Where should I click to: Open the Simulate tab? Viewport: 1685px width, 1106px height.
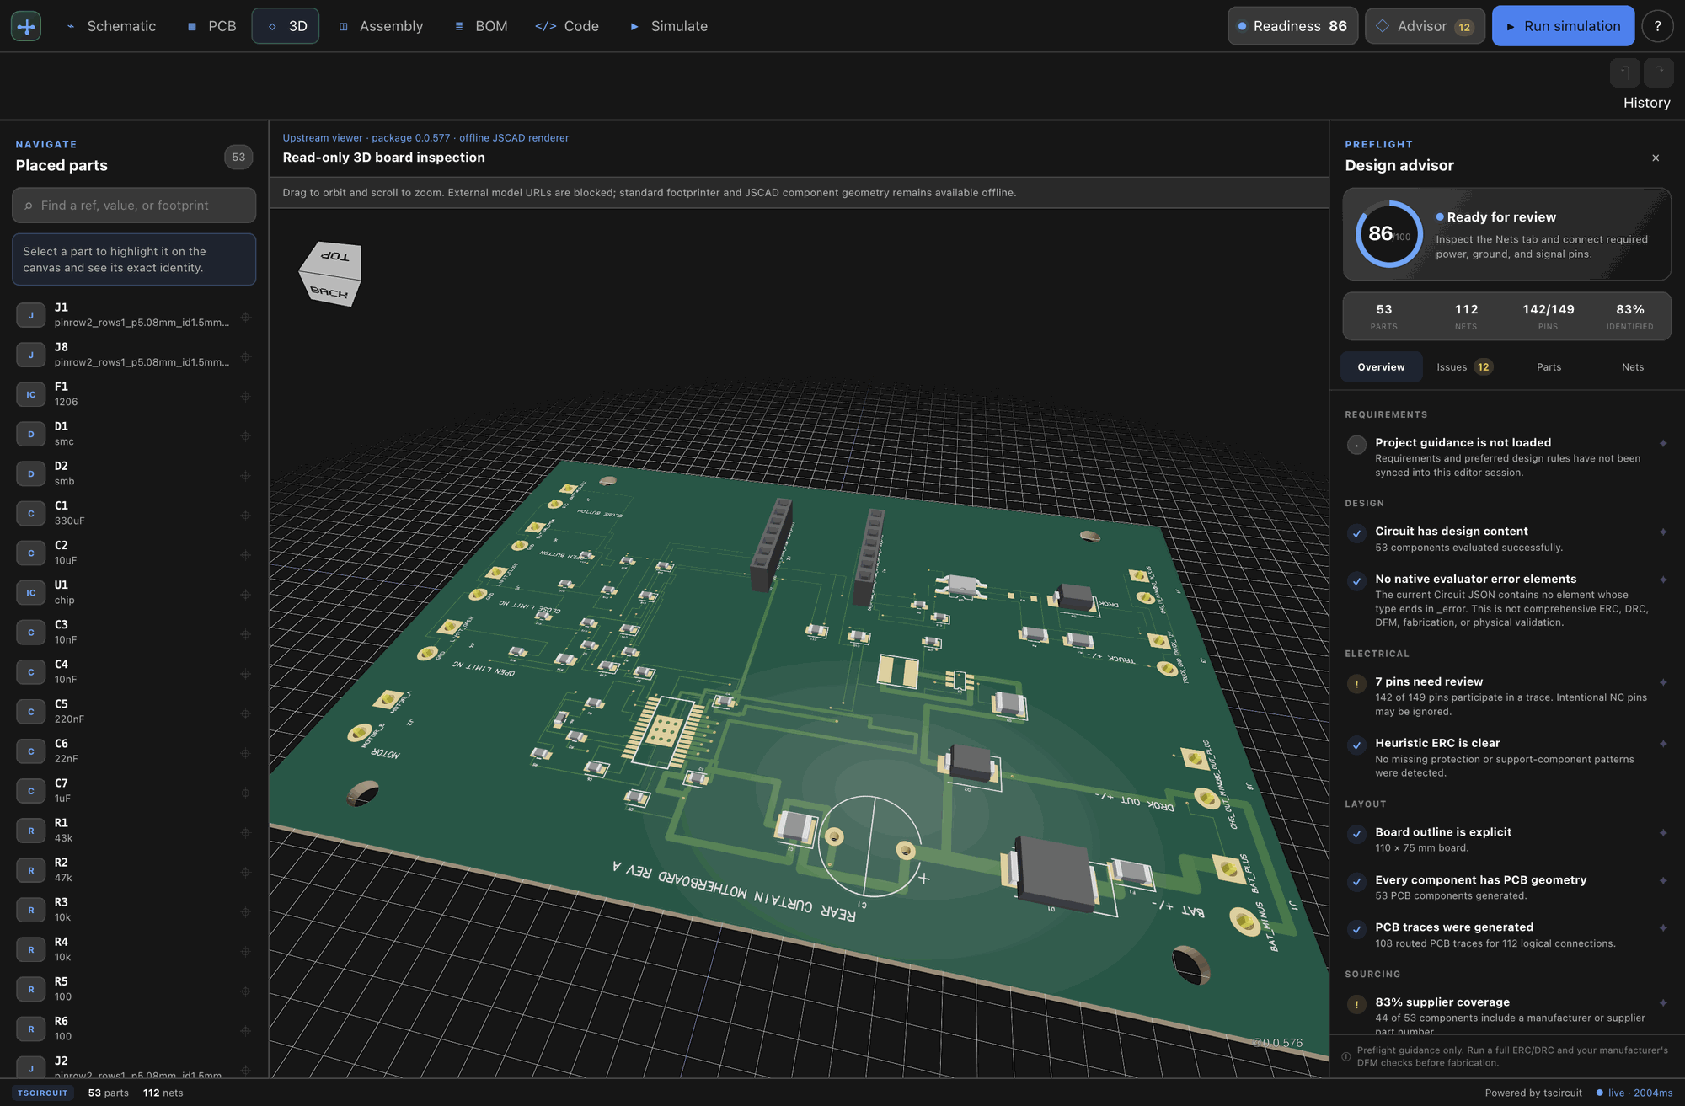coord(669,26)
